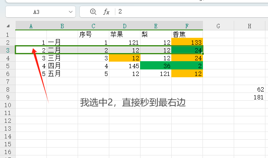Select the 四月 cell
Viewport: 268px width, 158px height.
pos(62,66)
